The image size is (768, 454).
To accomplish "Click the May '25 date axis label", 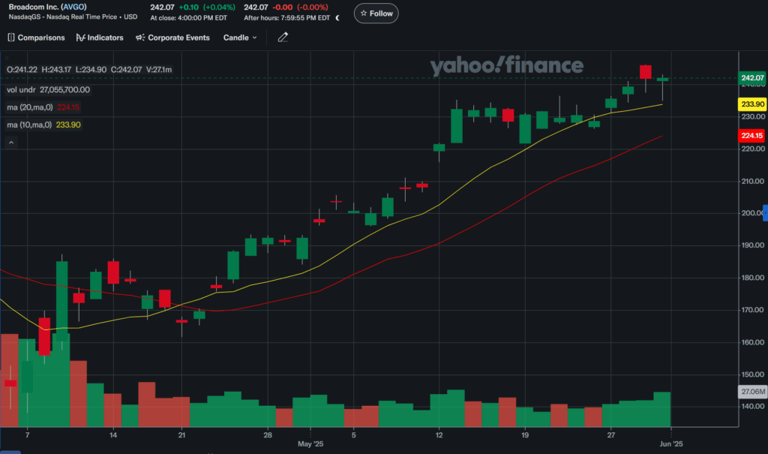I will pyautogui.click(x=310, y=444).
